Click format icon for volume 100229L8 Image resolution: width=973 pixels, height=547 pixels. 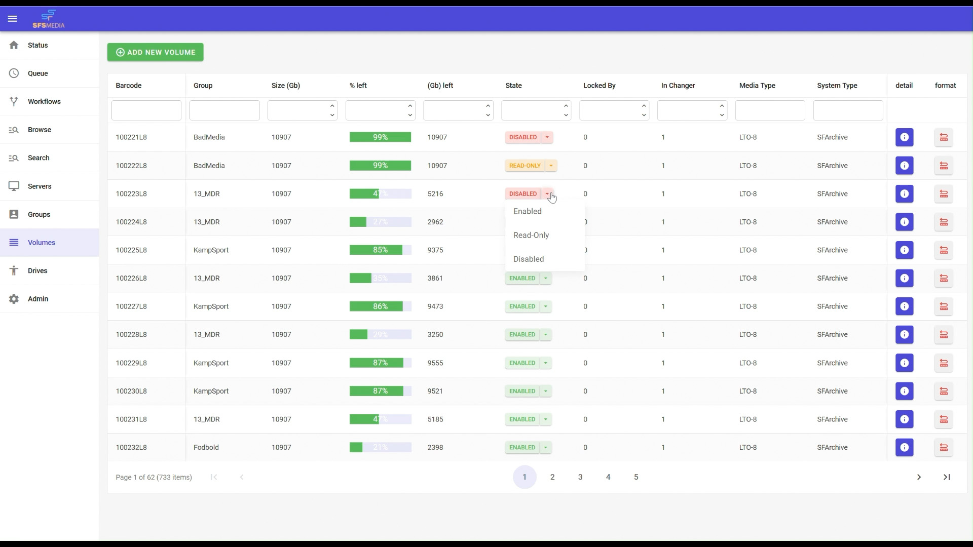point(944,363)
